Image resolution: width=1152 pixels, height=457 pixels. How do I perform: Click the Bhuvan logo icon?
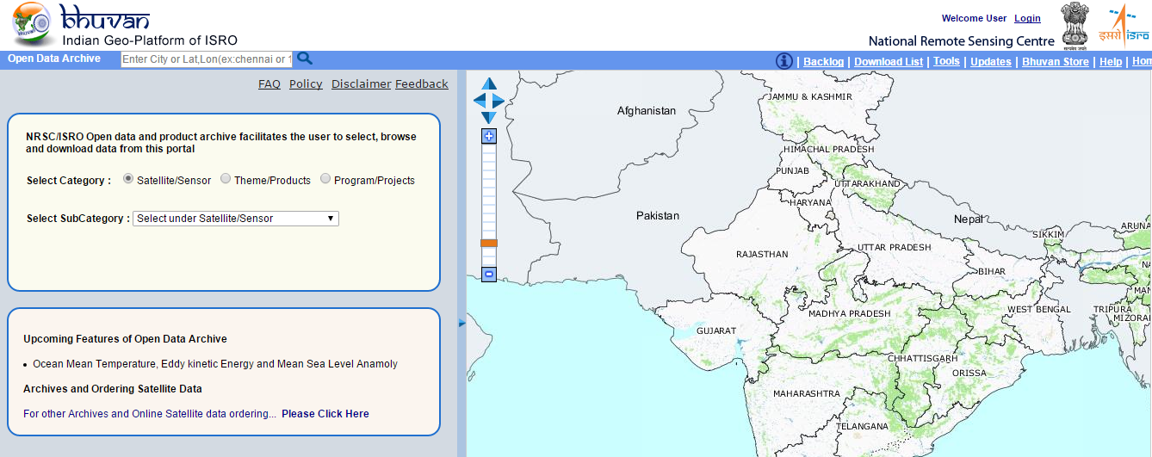coord(34,24)
